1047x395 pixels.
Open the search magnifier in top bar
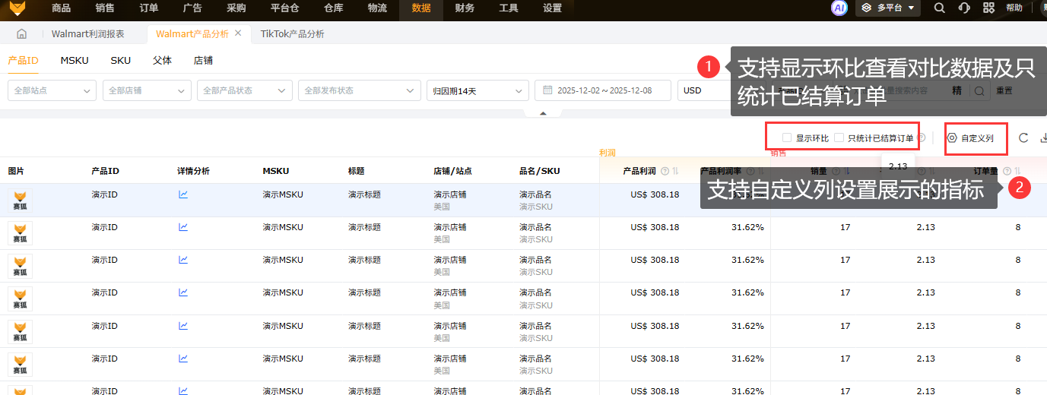pos(940,8)
